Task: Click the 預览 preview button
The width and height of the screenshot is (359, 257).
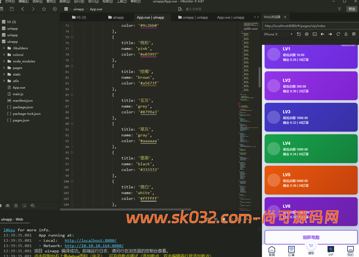Action: tap(352, 9)
